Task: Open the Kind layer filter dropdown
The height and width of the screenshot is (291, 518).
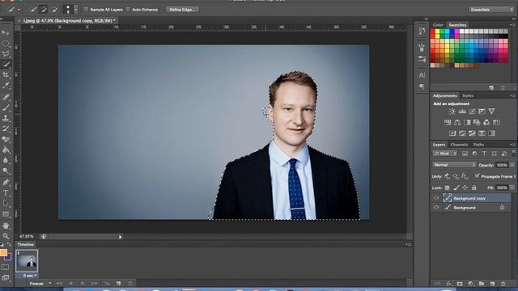Action: [x=444, y=154]
